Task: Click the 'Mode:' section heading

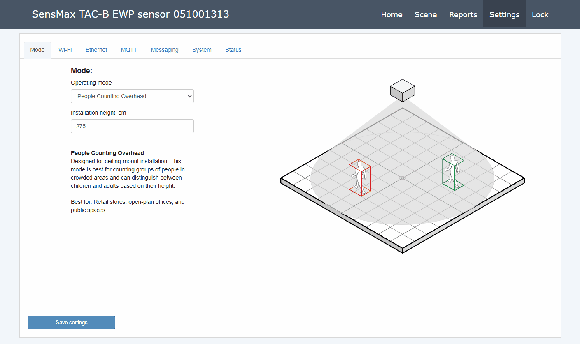Action: click(82, 71)
